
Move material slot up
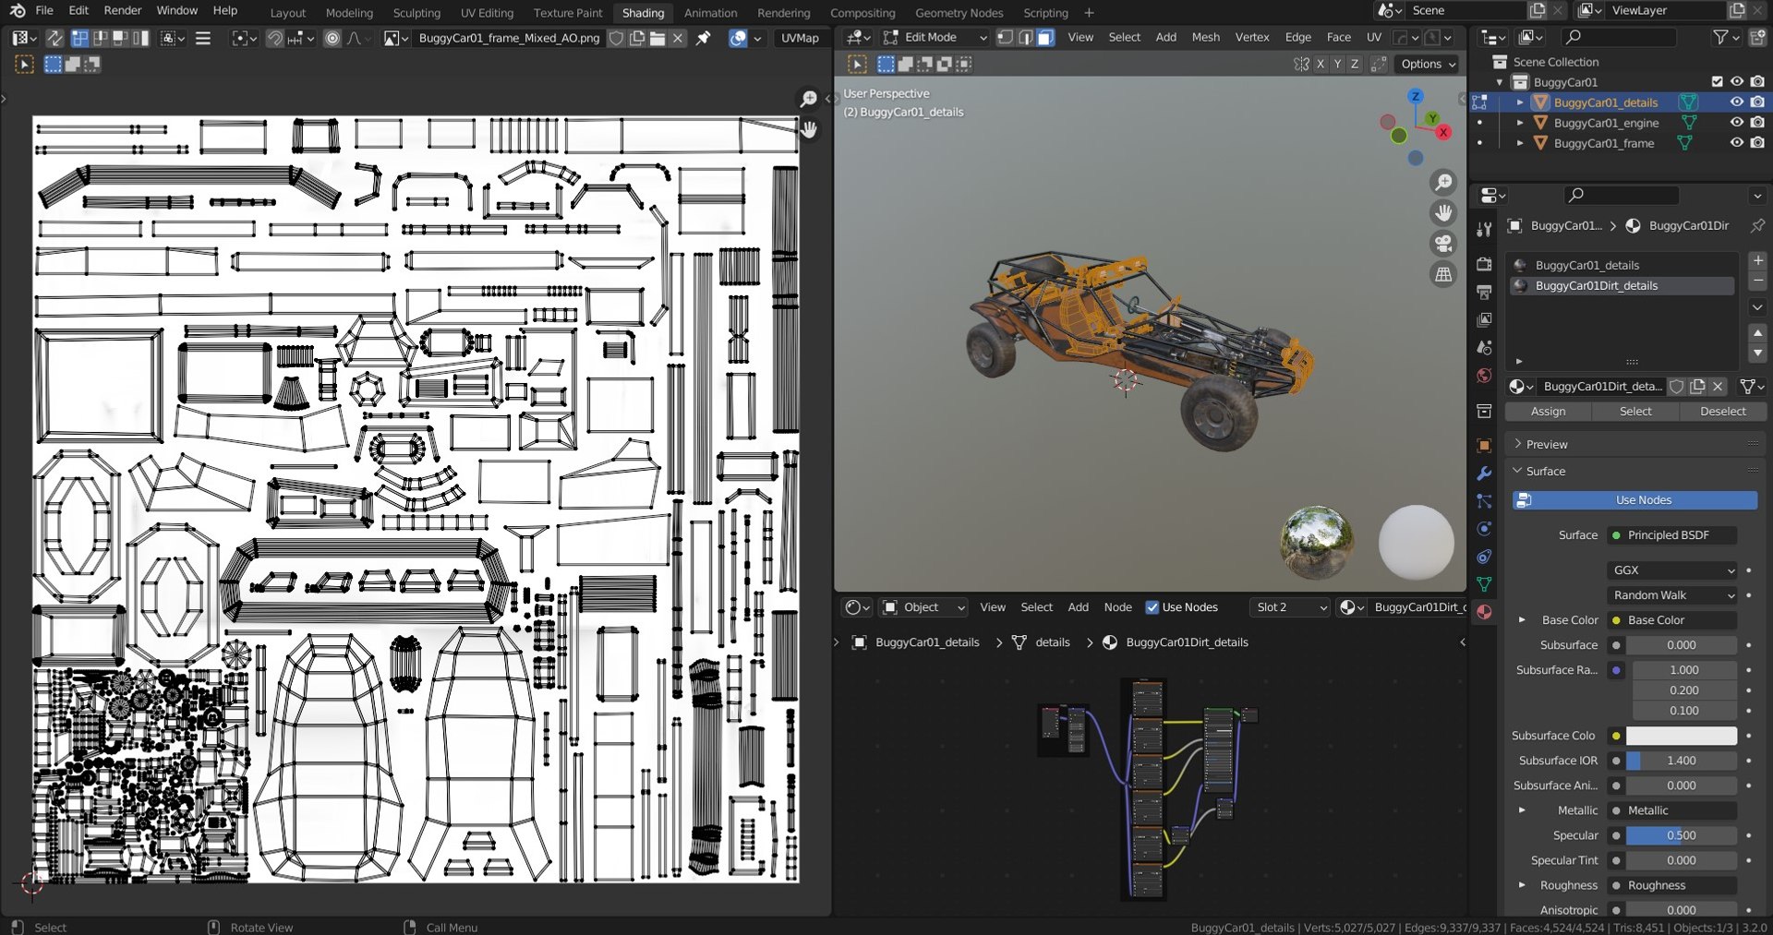[x=1758, y=333]
